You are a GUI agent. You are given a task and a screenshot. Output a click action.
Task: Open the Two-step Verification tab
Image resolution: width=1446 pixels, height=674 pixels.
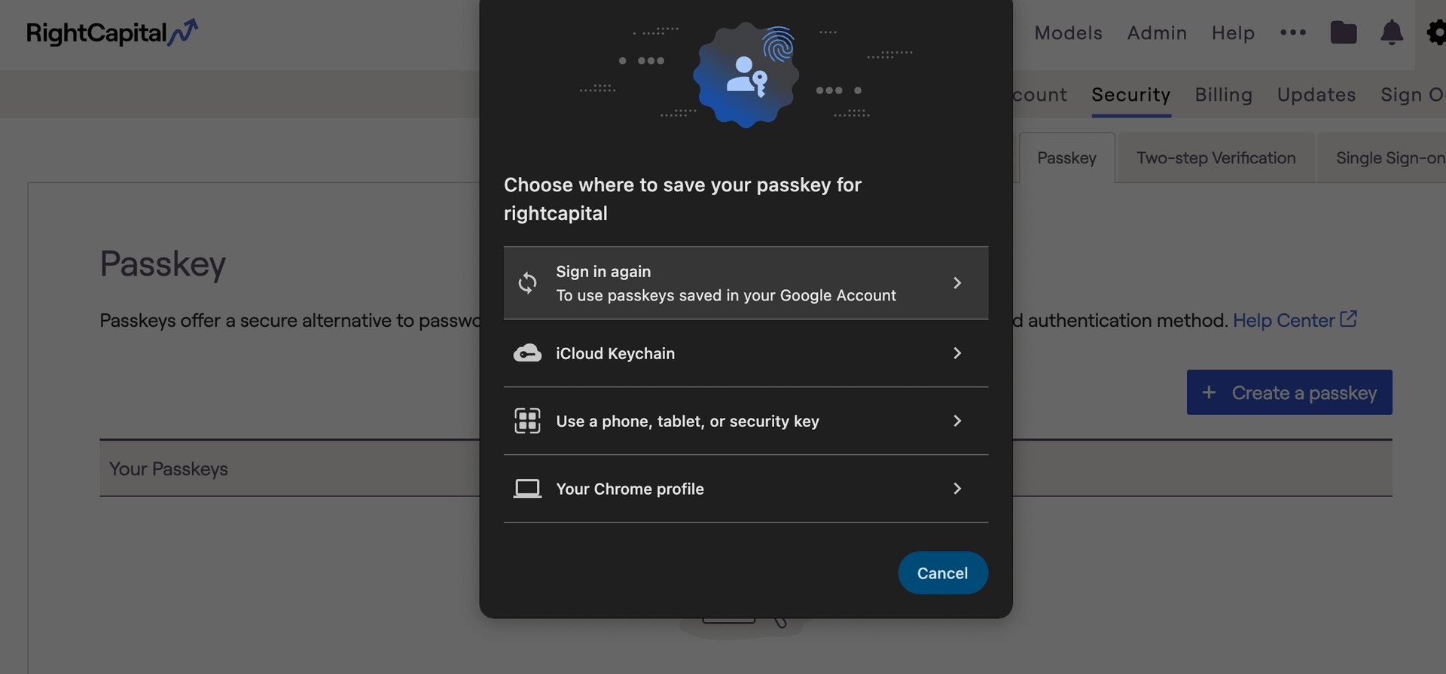click(1216, 158)
